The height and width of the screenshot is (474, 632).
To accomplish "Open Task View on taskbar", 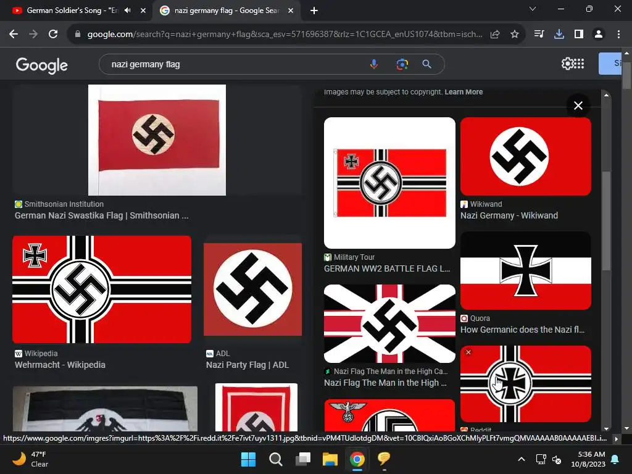I will pyautogui.click(x=303, y=459).
